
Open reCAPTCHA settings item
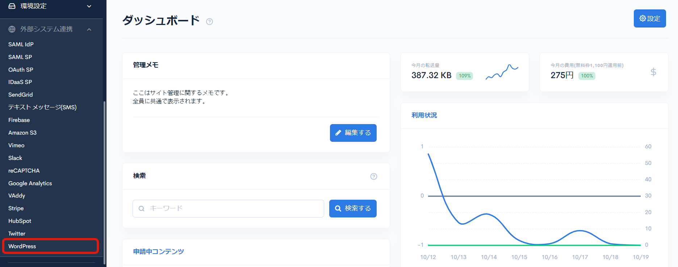pyautogui.click(x=24, y=170)
